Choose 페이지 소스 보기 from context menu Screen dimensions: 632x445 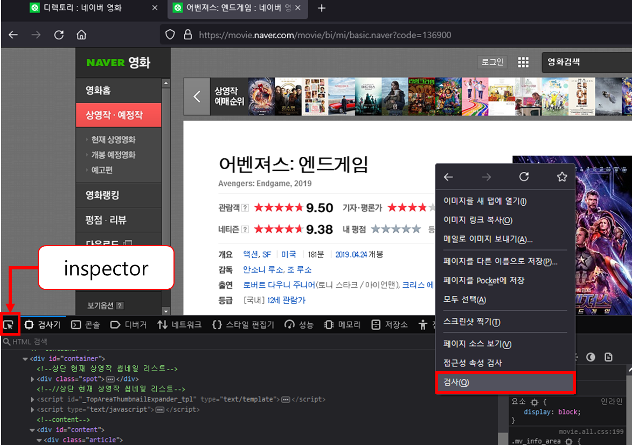tap(505, 344)
